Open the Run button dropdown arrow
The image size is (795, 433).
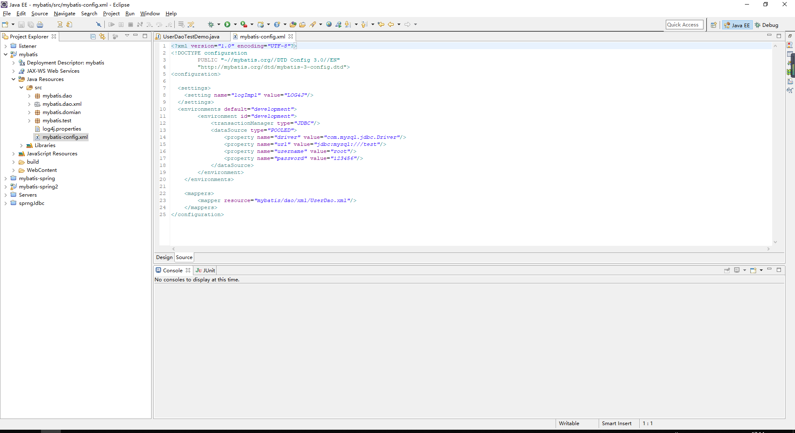235,24
